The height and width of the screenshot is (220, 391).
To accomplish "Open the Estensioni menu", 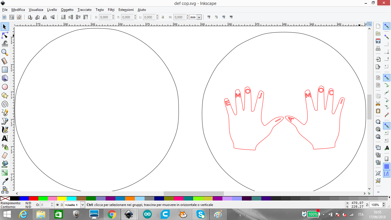I will 126,10.
